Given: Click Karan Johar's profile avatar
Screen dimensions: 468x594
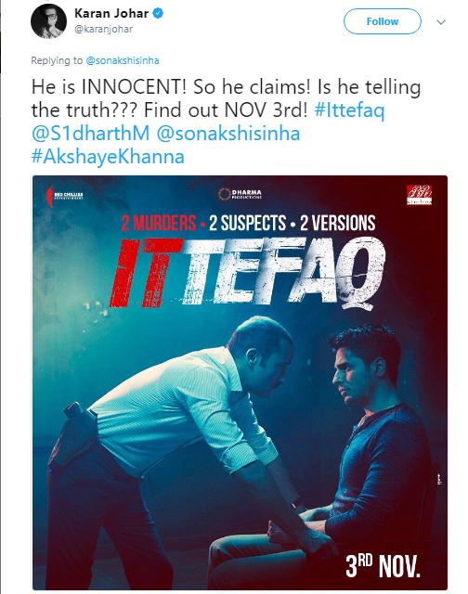Looking at the screenshot, I should pos(48,21).
